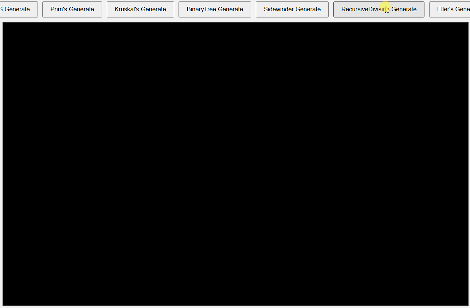Start BinaryTree Generate
Viewport: 470px width, 308px height.
(215, 9)
